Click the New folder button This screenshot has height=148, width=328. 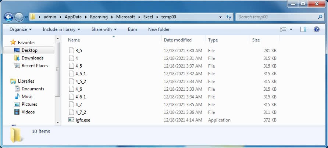(159, 29)
